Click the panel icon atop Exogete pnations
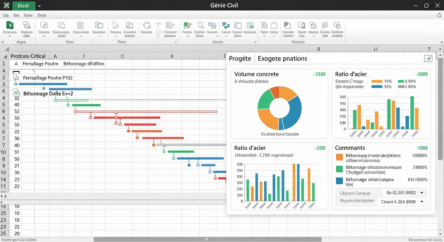The image size is (444, 242). (428, 58)
